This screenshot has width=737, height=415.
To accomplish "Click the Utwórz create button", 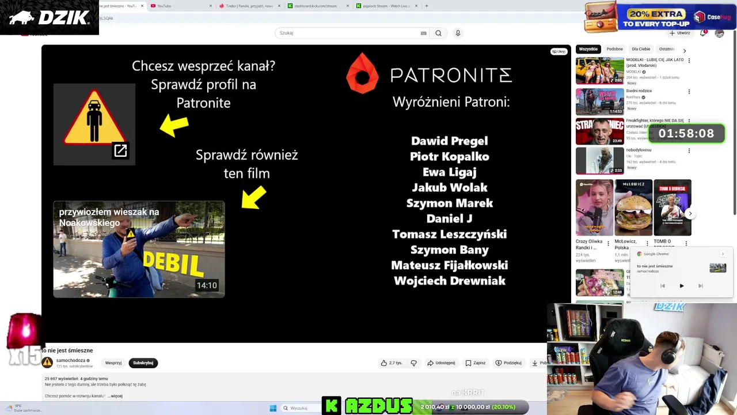I will (x=680, y=33).
